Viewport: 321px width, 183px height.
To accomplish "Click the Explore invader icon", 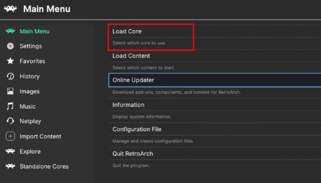I will tap(10, 151).
